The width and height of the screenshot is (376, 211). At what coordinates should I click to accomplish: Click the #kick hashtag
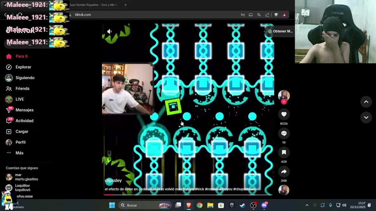point(199,189)
